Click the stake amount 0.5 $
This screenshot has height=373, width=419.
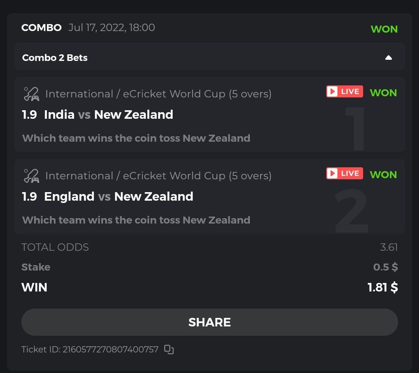[385, 267]
